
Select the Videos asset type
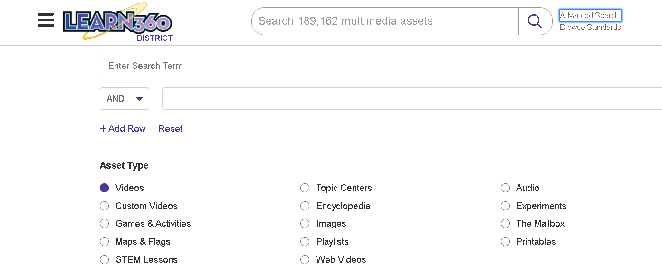pos(105,188)
